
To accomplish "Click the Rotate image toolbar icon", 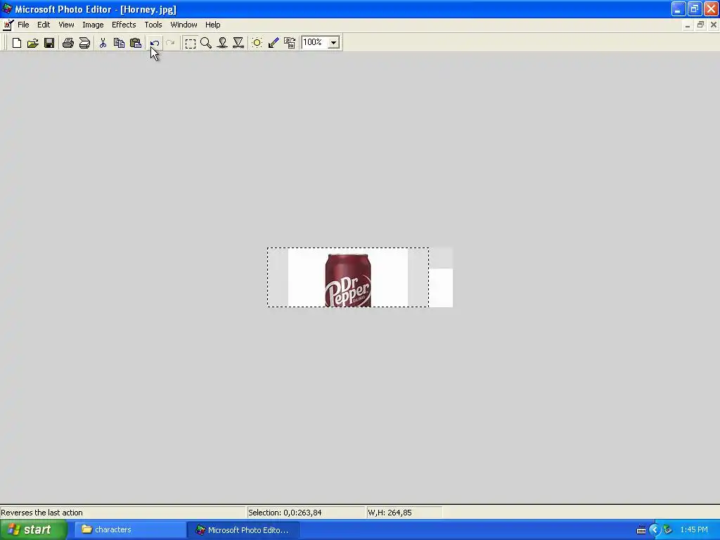I will tap(289, 43).
